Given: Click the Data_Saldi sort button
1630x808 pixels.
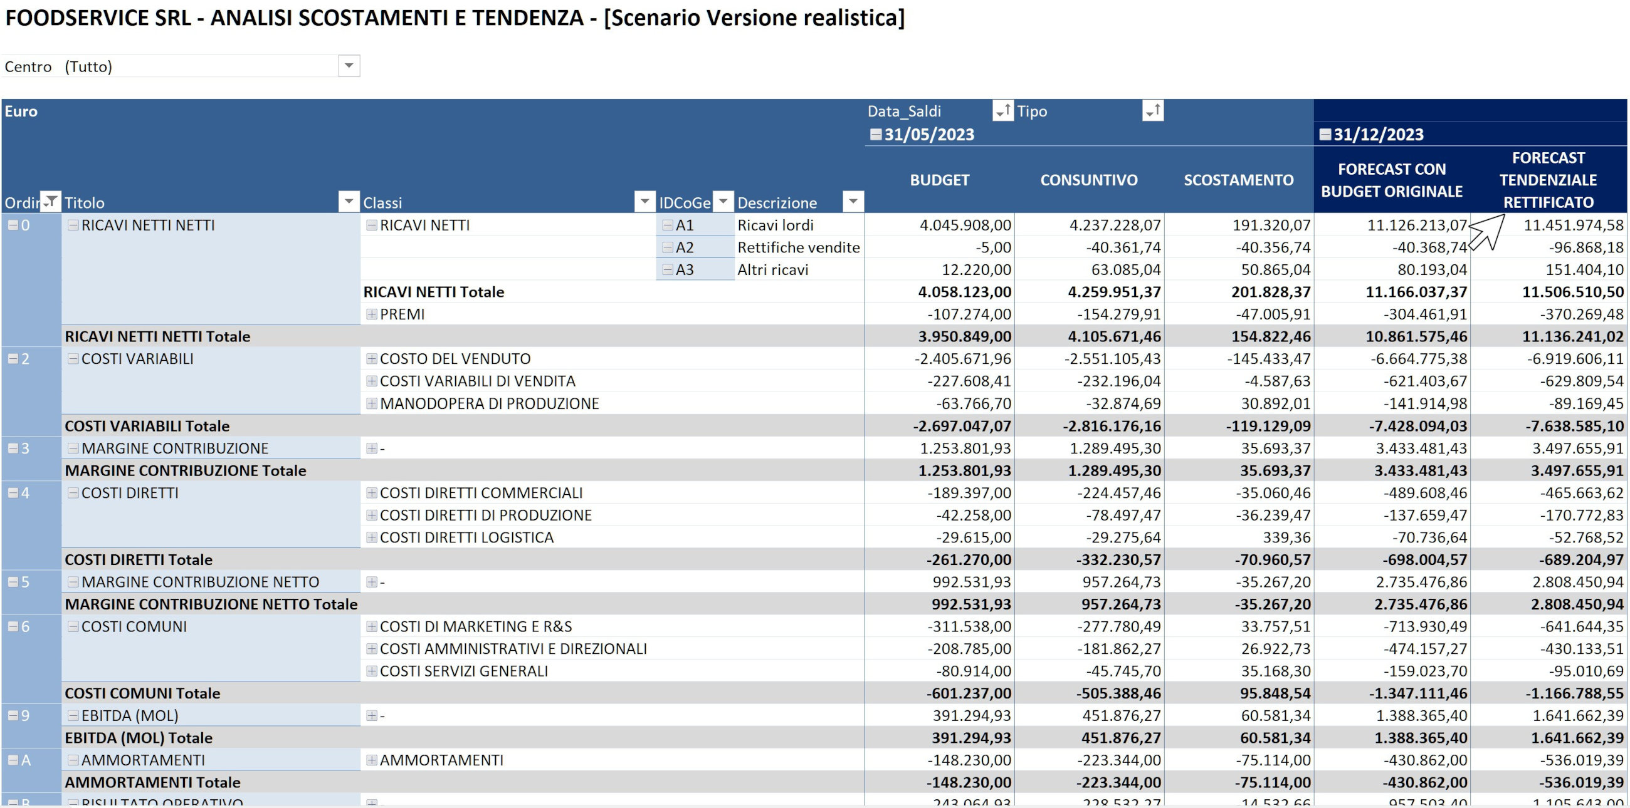Looking at the screenshot, I should click(x=1002, y=111).
